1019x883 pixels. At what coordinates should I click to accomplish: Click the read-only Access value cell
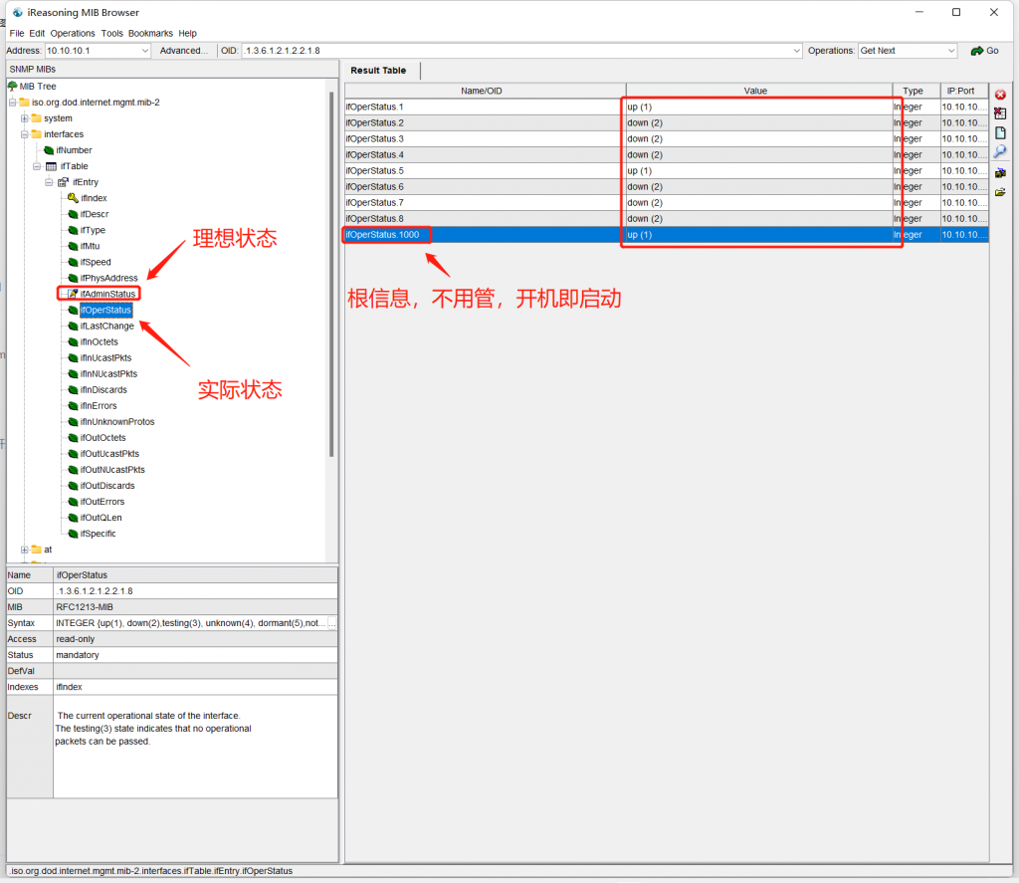tap(195, 639)
